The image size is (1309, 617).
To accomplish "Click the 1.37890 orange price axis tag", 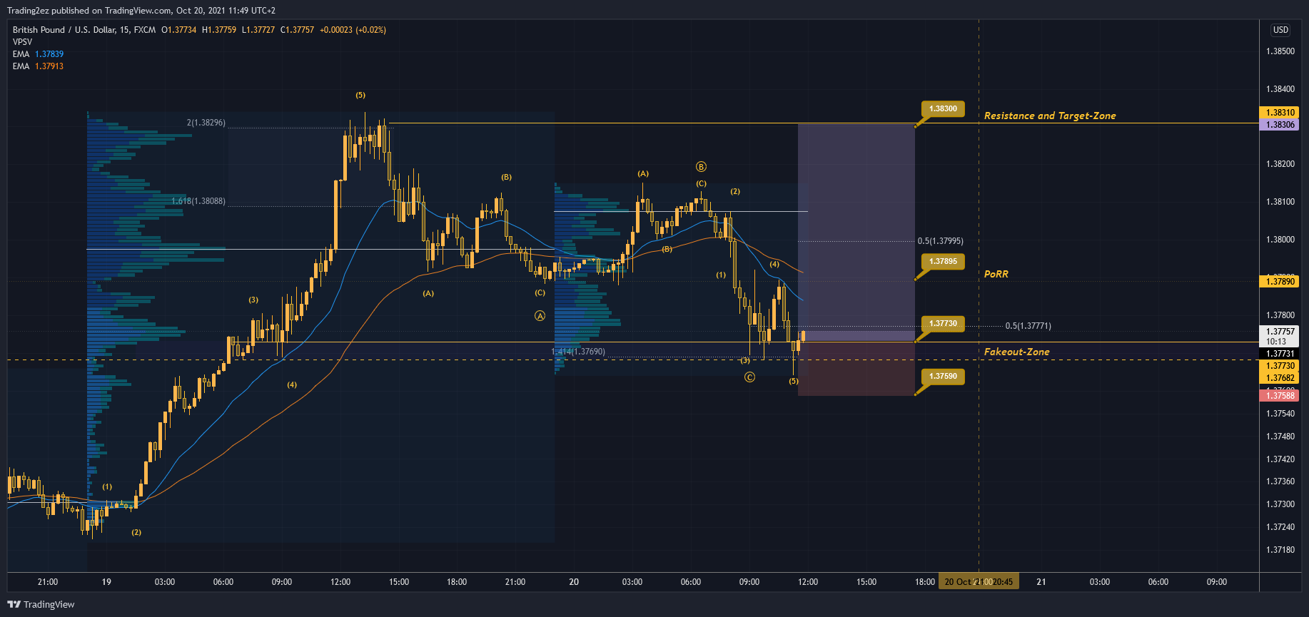I will [x=1280, y=282].
